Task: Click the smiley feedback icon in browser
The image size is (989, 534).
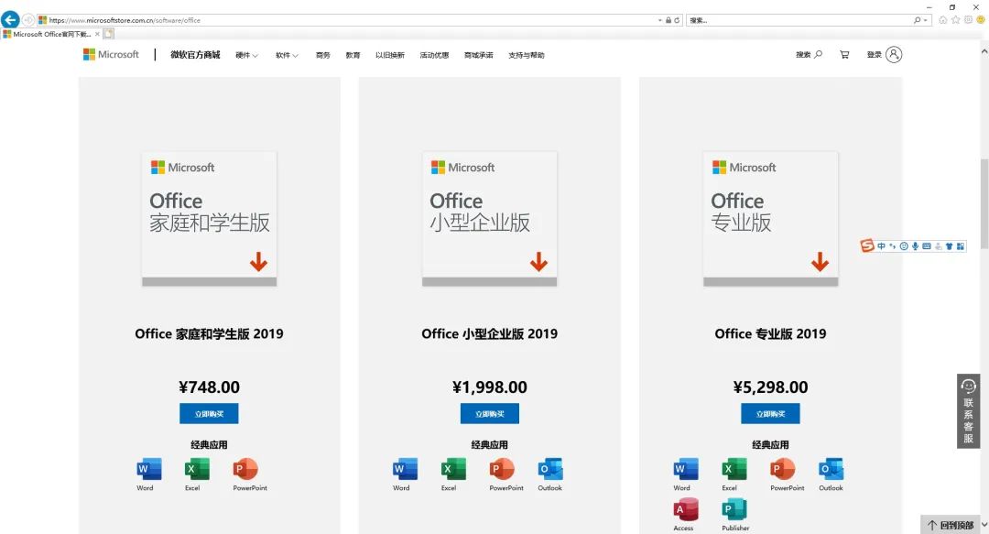Action: (x=981, y=19)
